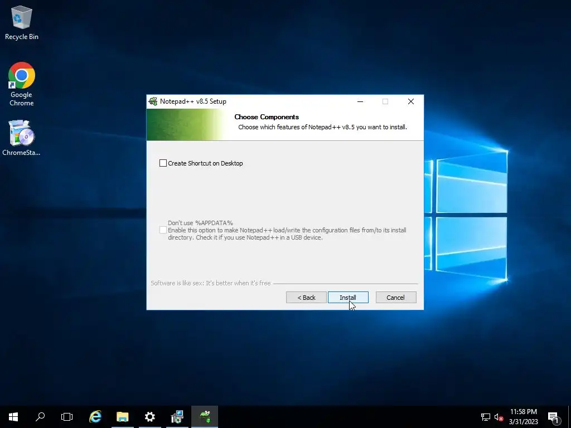Enable Create Shortcut on Desktop checkbox
571x428 pixels.
[x=163, y=163]
